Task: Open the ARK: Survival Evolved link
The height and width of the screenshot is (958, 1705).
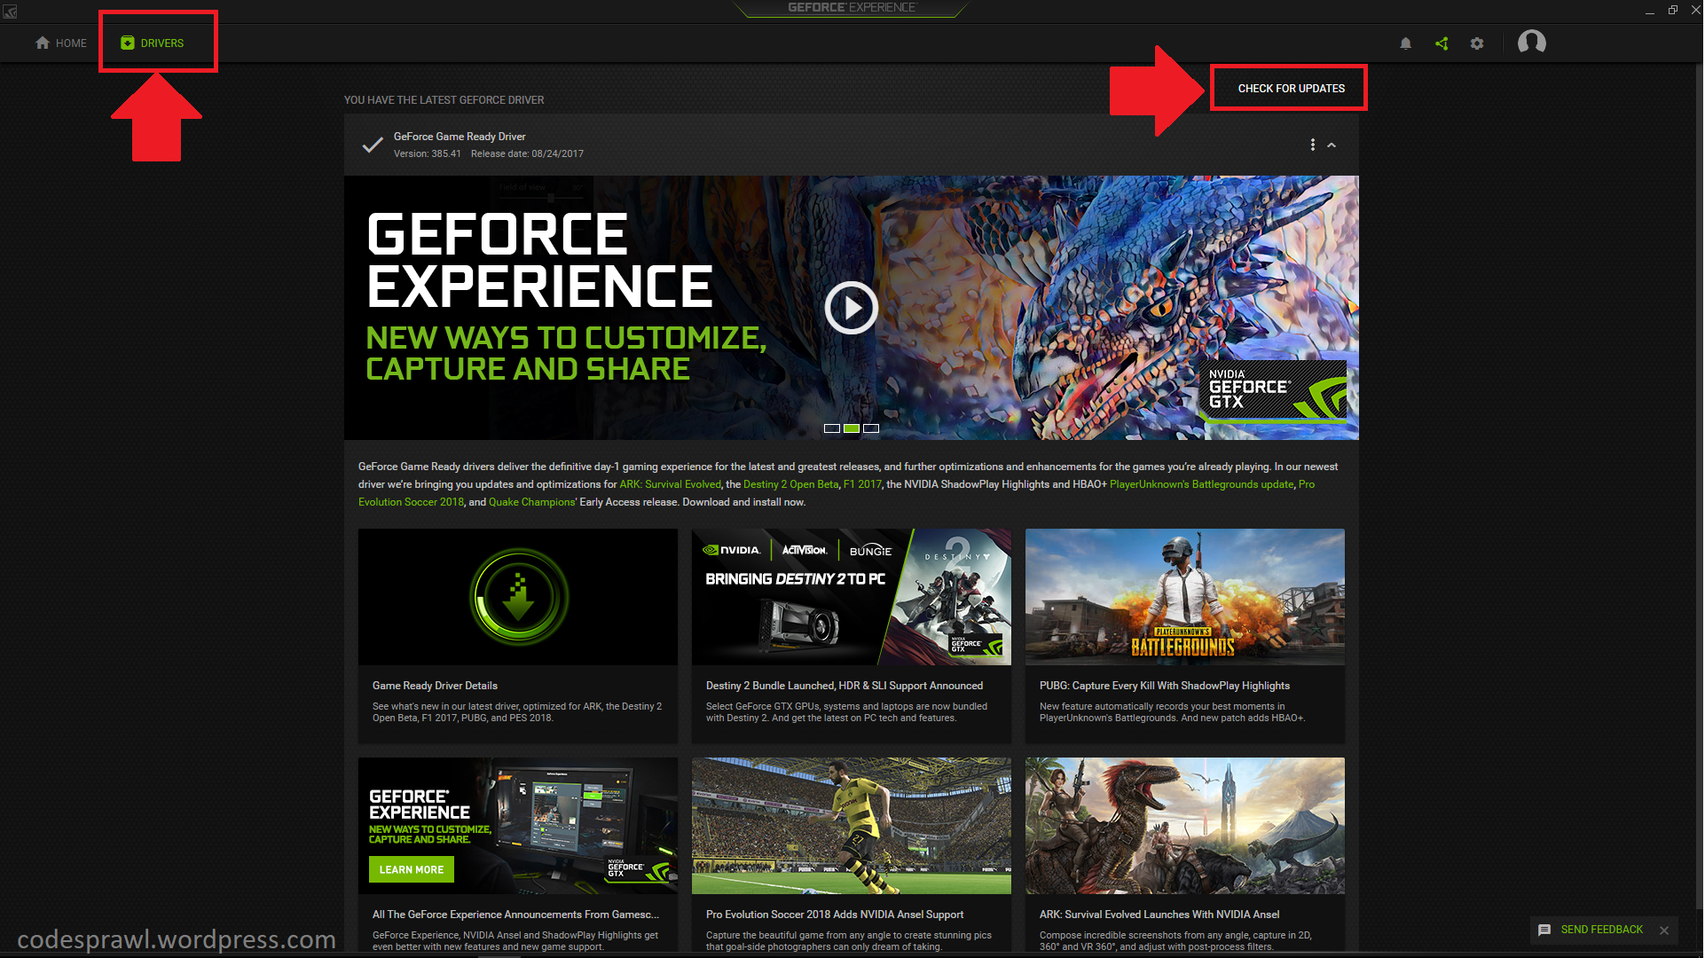Action: (672, 484)
